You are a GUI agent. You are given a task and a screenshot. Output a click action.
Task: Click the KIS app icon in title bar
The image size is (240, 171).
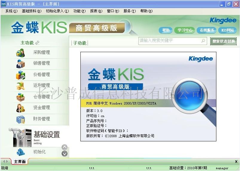[x=3, y=4]
